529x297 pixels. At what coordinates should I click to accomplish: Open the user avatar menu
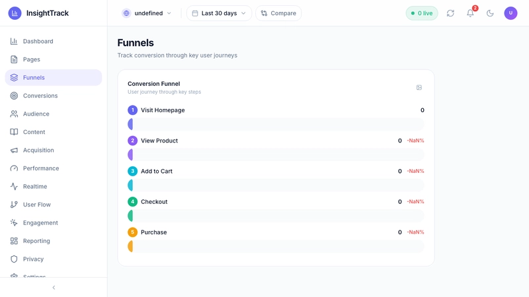click(x=510, y=13)
